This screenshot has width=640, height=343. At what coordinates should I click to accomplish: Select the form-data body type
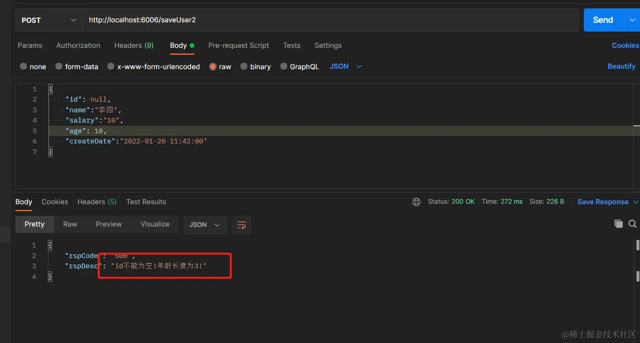(77, 66)
